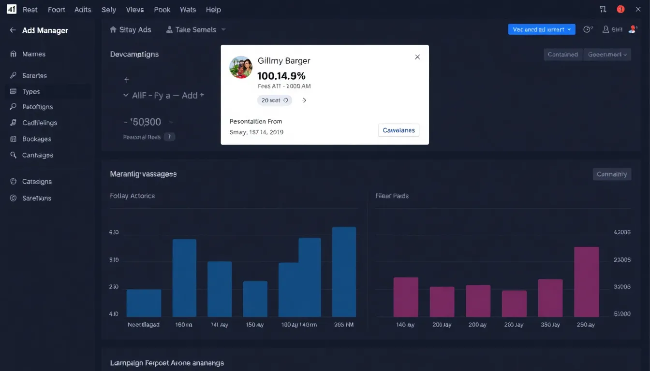The image size is (650, 371).
Task: Open the Views menu
Action: (x=134, y=10)
